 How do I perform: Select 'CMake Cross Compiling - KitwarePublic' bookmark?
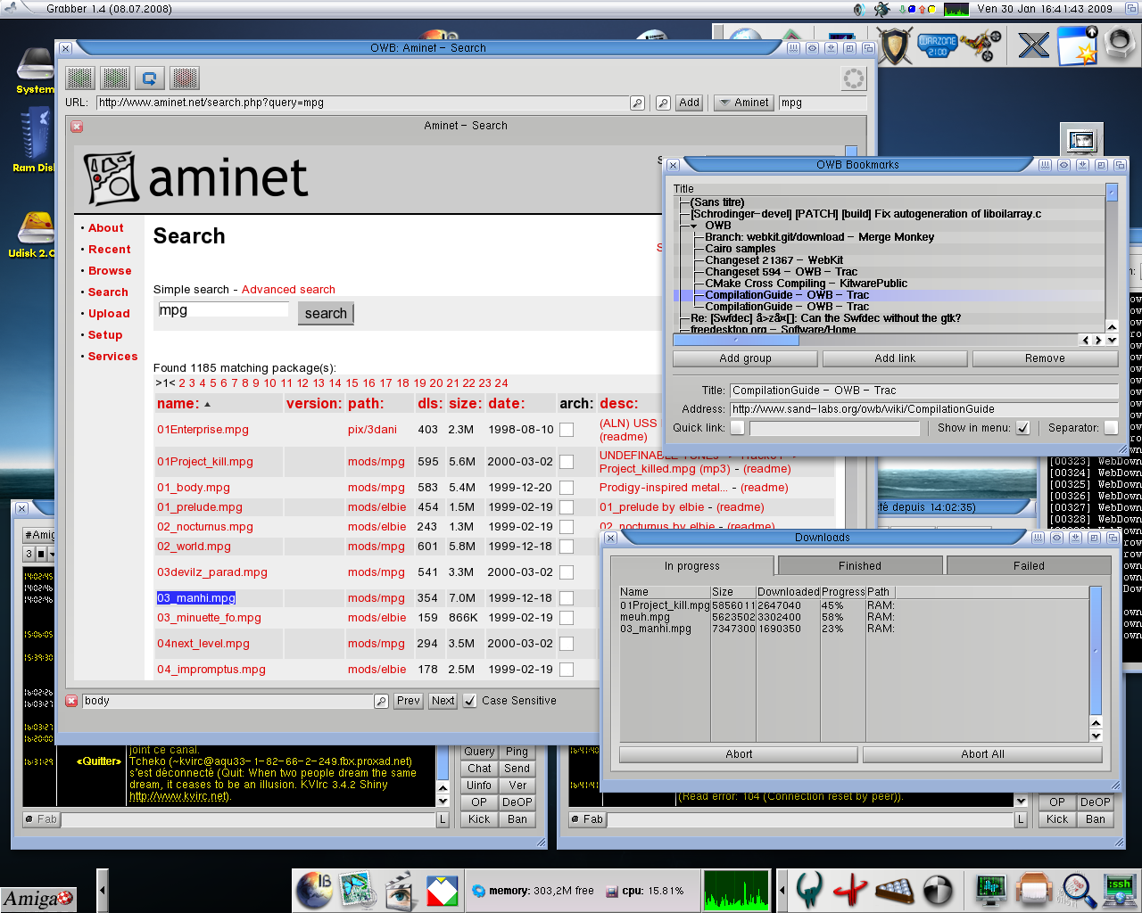806,284
